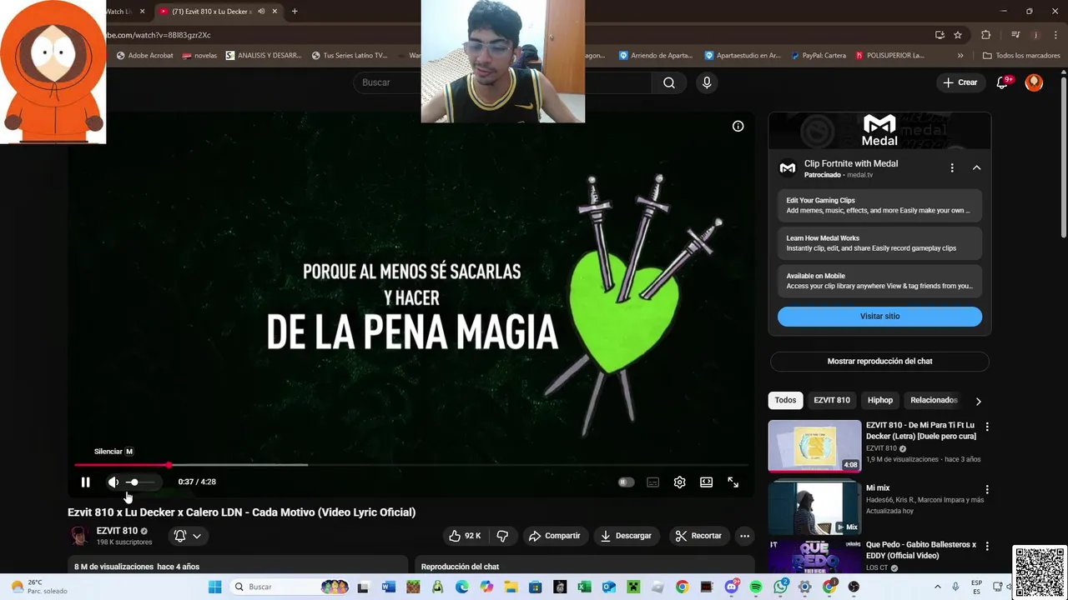1068x600 pixels.
Task: Like the video with 92 K thumbs up
Action: click(x=464, y=536)
